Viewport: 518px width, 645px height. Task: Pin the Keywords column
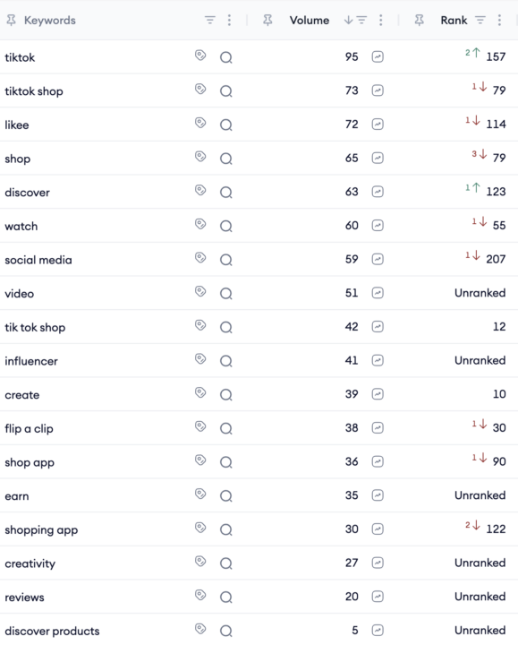[x=11, y=20]
